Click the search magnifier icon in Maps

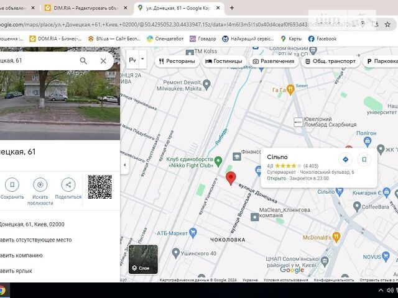pos(83,61)
